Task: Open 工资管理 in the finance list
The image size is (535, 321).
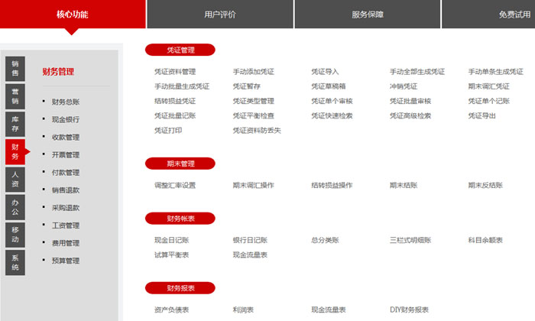Action: pyautogui.click(x=66, y=225)
